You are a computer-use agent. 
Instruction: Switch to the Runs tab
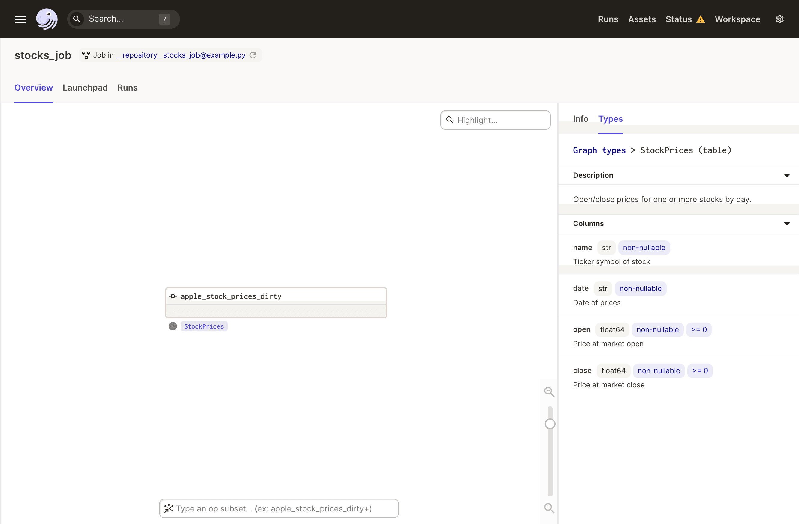tap(127, 87)
